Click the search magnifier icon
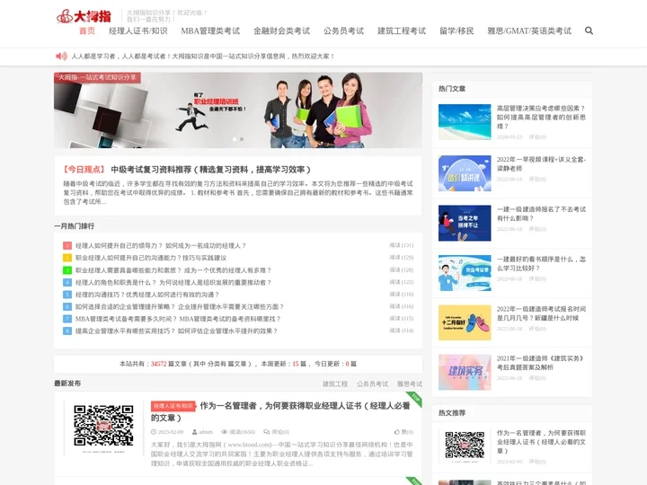Image resolution: width=647 pixels, height=485 pixels. click(x=589, y=31)
